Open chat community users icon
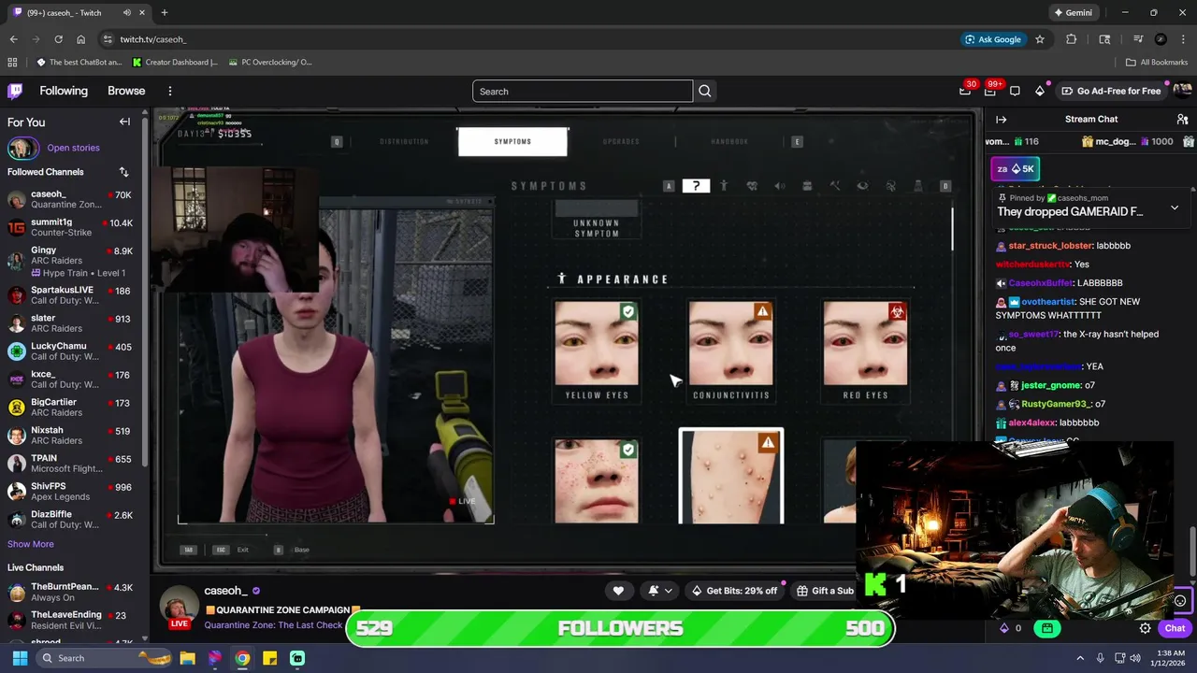Screen dimensions: 1197x673 click(x=1182, y=120)
